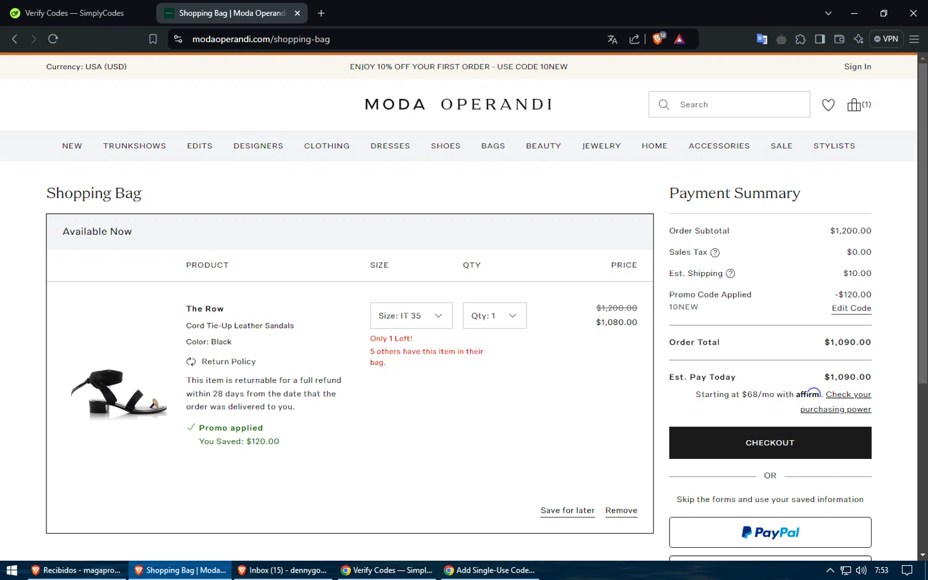Viewport: 928px width, 580px height.
Task: Open the JEWELRY menu
Action: click(x=601, y=146)
